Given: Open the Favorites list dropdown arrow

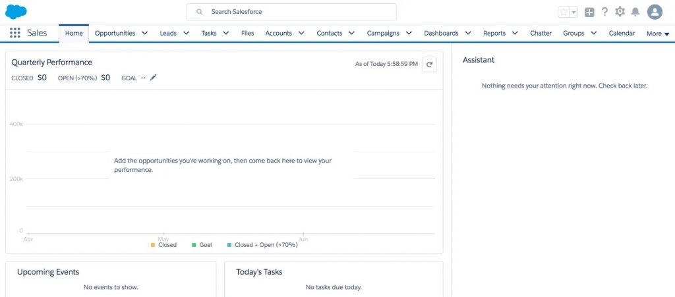Looking at the screenshot, I should click(x=573, y=12).
